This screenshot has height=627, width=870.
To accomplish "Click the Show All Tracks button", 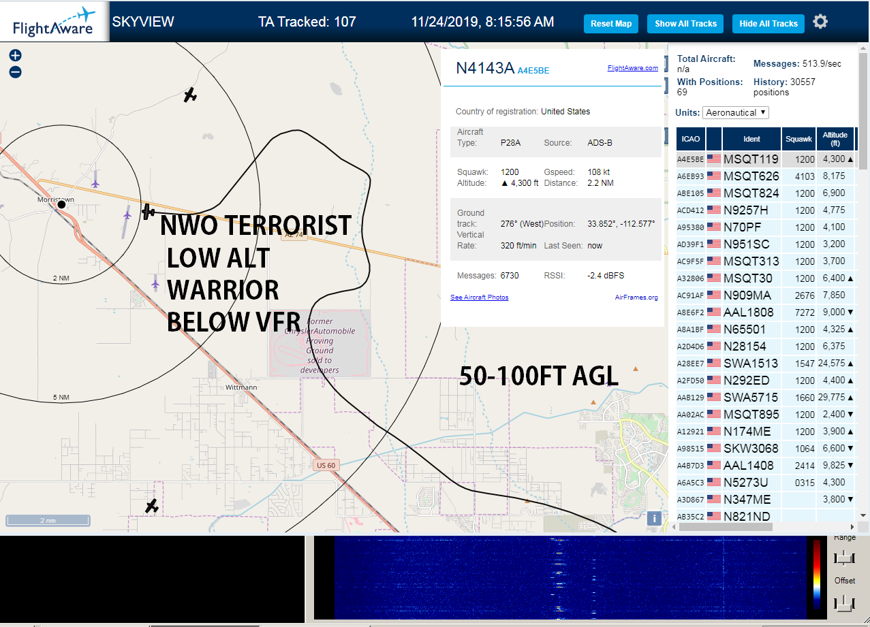I will pos(685,24).
